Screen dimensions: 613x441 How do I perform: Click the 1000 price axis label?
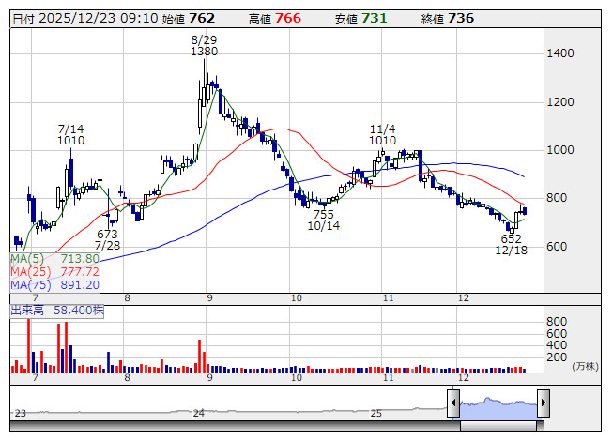[560, 150]
